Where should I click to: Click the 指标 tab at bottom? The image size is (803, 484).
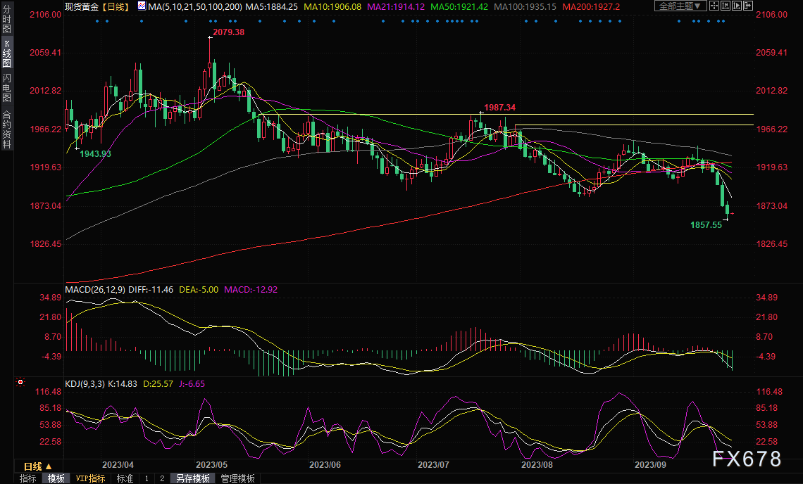(28, 478)
